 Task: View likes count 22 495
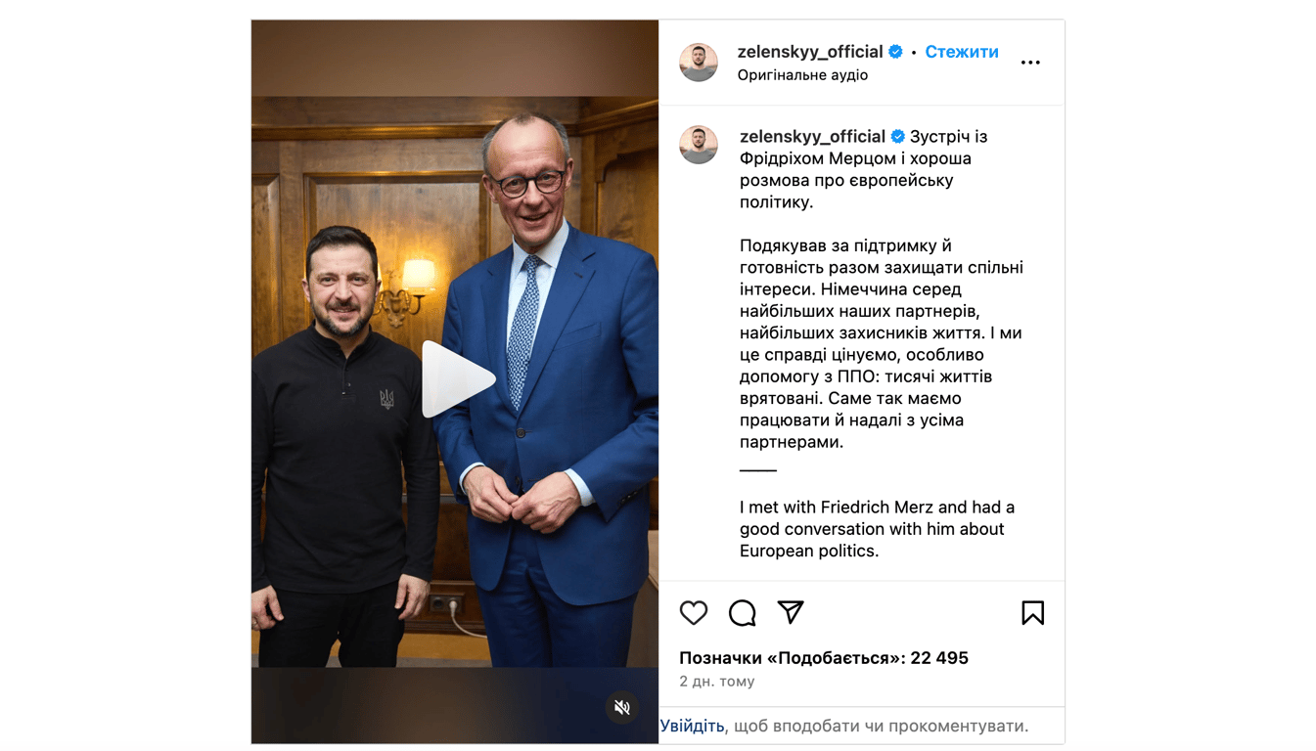click(x=824, y=658)
